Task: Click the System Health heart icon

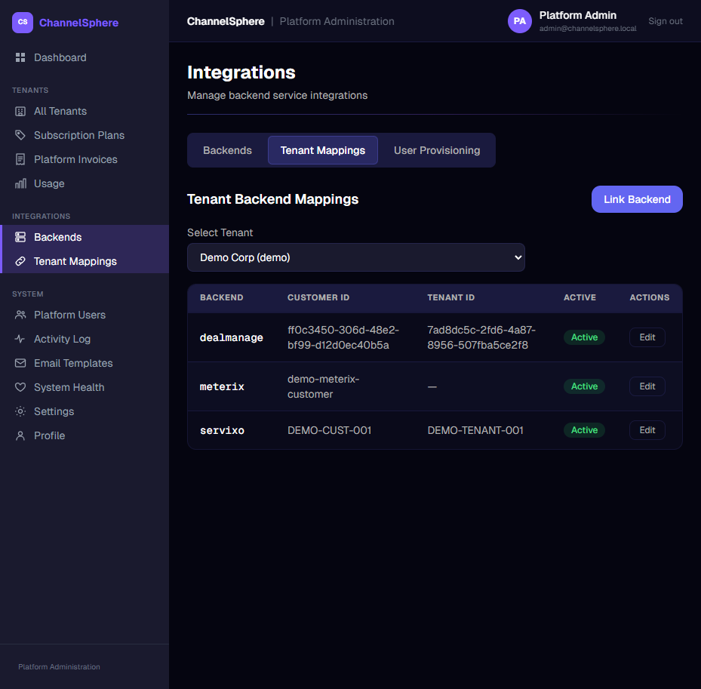Action: 20,388
